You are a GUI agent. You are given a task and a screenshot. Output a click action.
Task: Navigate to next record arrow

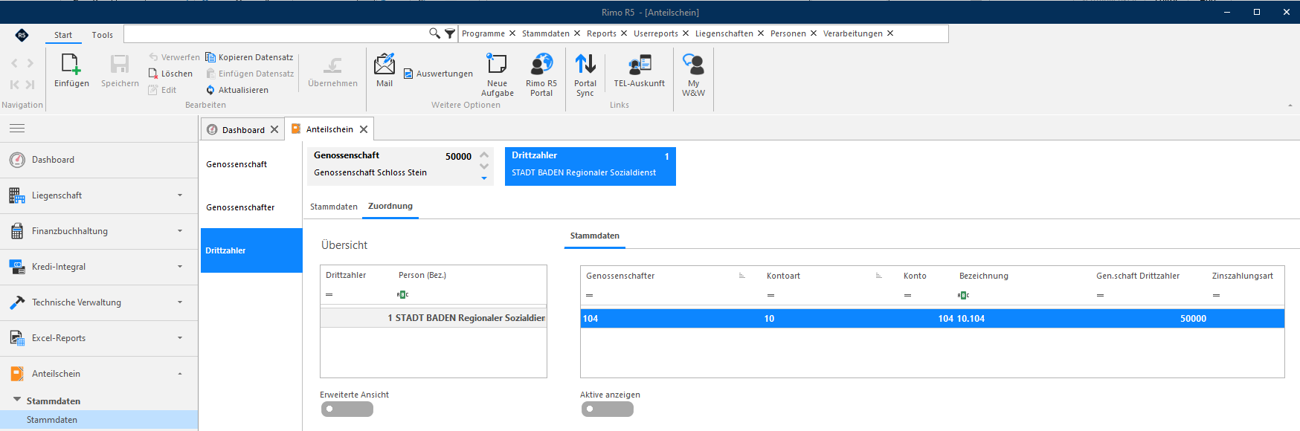tap(30, 63)
